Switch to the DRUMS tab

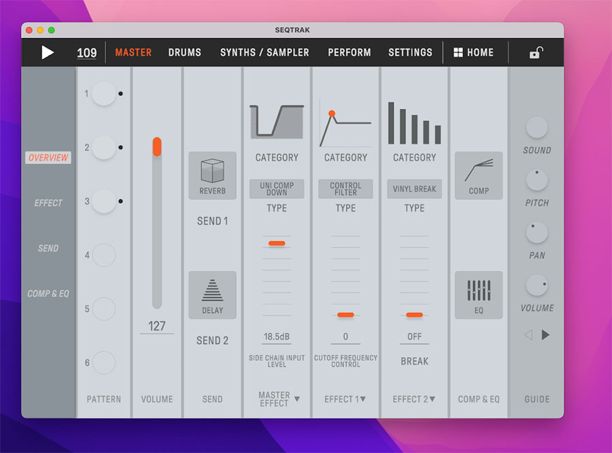pos(185,52)
